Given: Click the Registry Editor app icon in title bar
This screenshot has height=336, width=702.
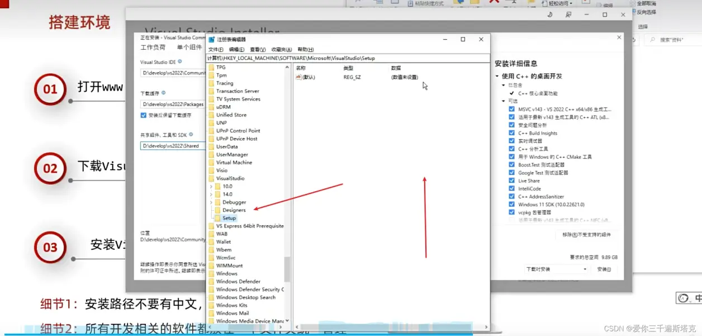Looking at the screenshot, I should point(212,39).
